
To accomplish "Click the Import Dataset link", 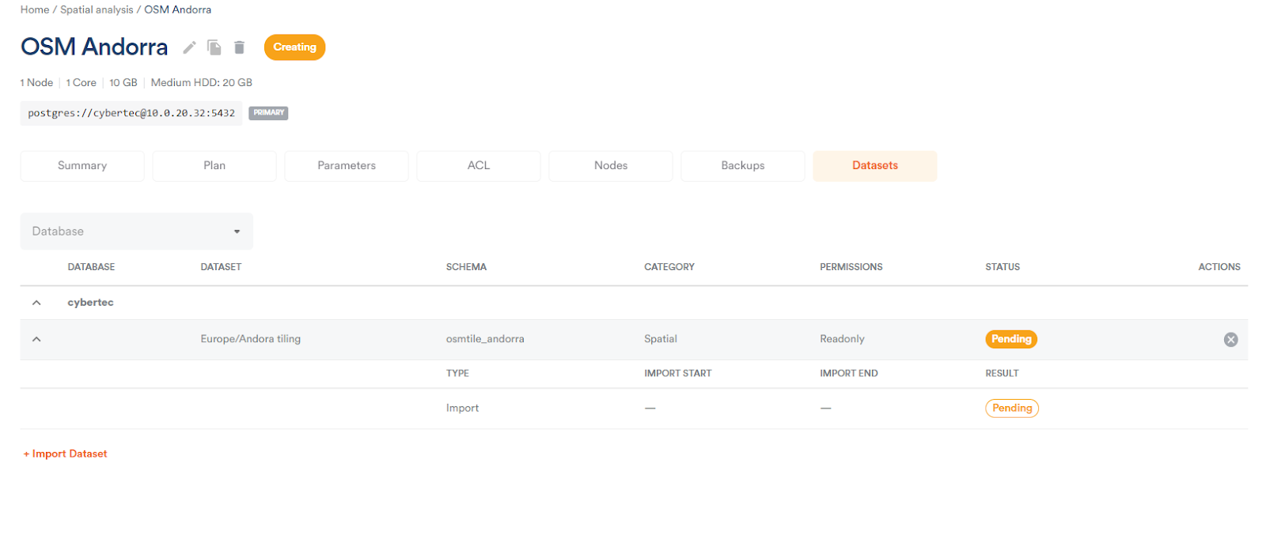I will tap(65, 453).
